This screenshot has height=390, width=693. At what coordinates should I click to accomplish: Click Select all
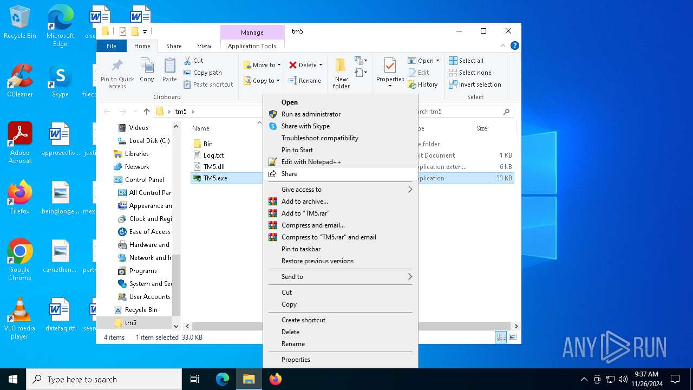pyautogui.click(x=466, y=61)
